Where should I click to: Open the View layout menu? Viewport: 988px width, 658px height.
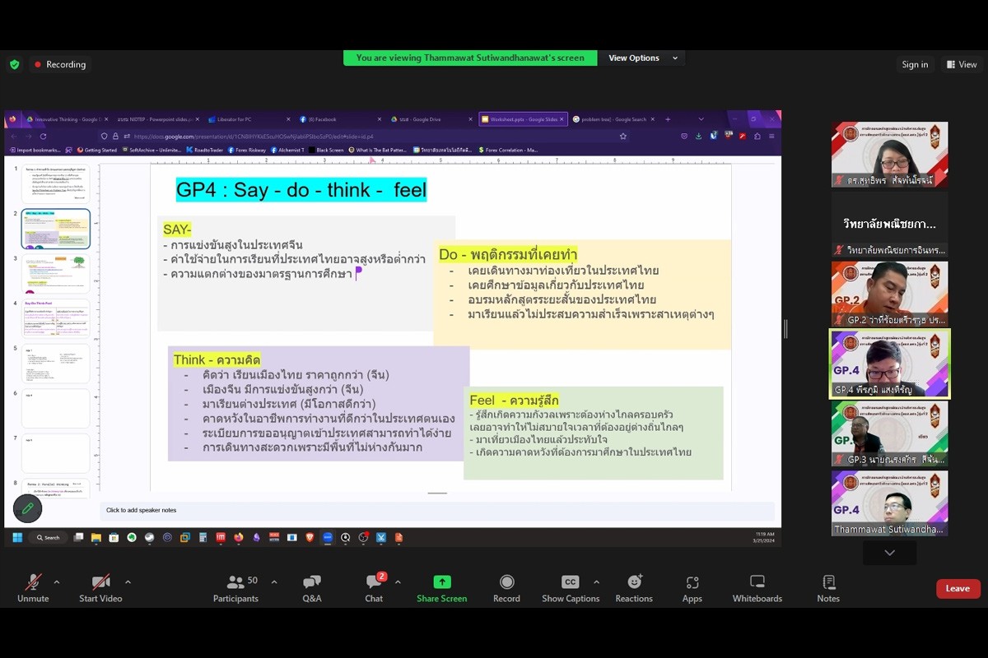coord(962,65)
